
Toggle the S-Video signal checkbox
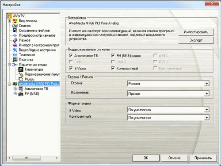(71, 68)
